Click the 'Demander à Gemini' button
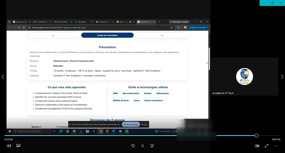Screen dimensions: 285x153 pyautogui.click(x=179, y=22)
